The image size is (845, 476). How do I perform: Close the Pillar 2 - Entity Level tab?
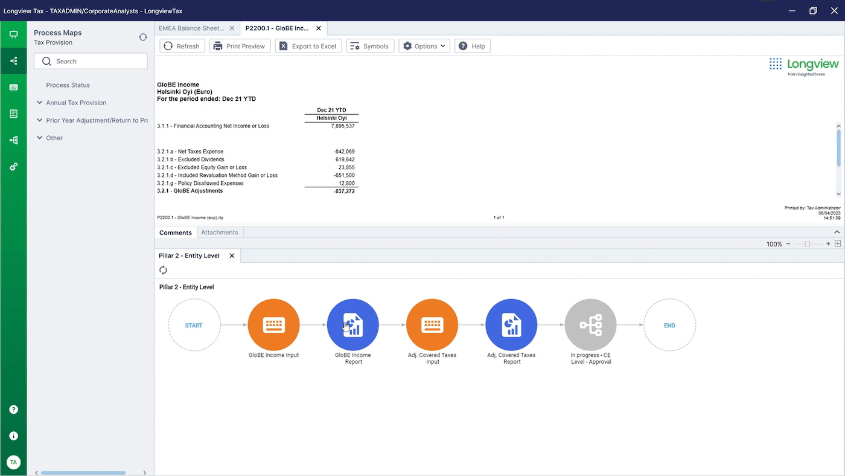(x=232, y=256)
